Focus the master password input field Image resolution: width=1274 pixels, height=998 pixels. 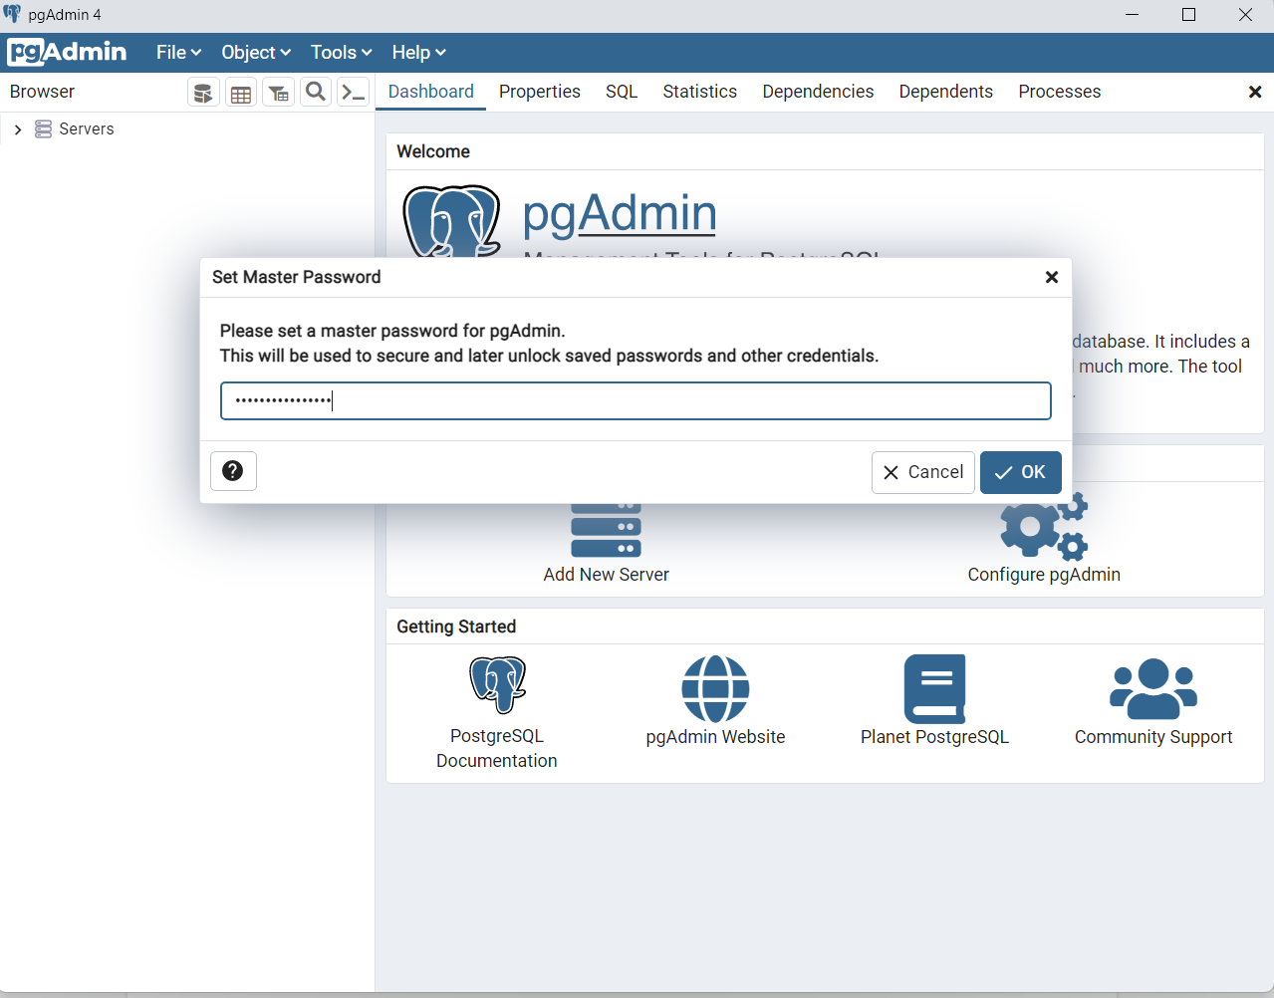(636, 401)
